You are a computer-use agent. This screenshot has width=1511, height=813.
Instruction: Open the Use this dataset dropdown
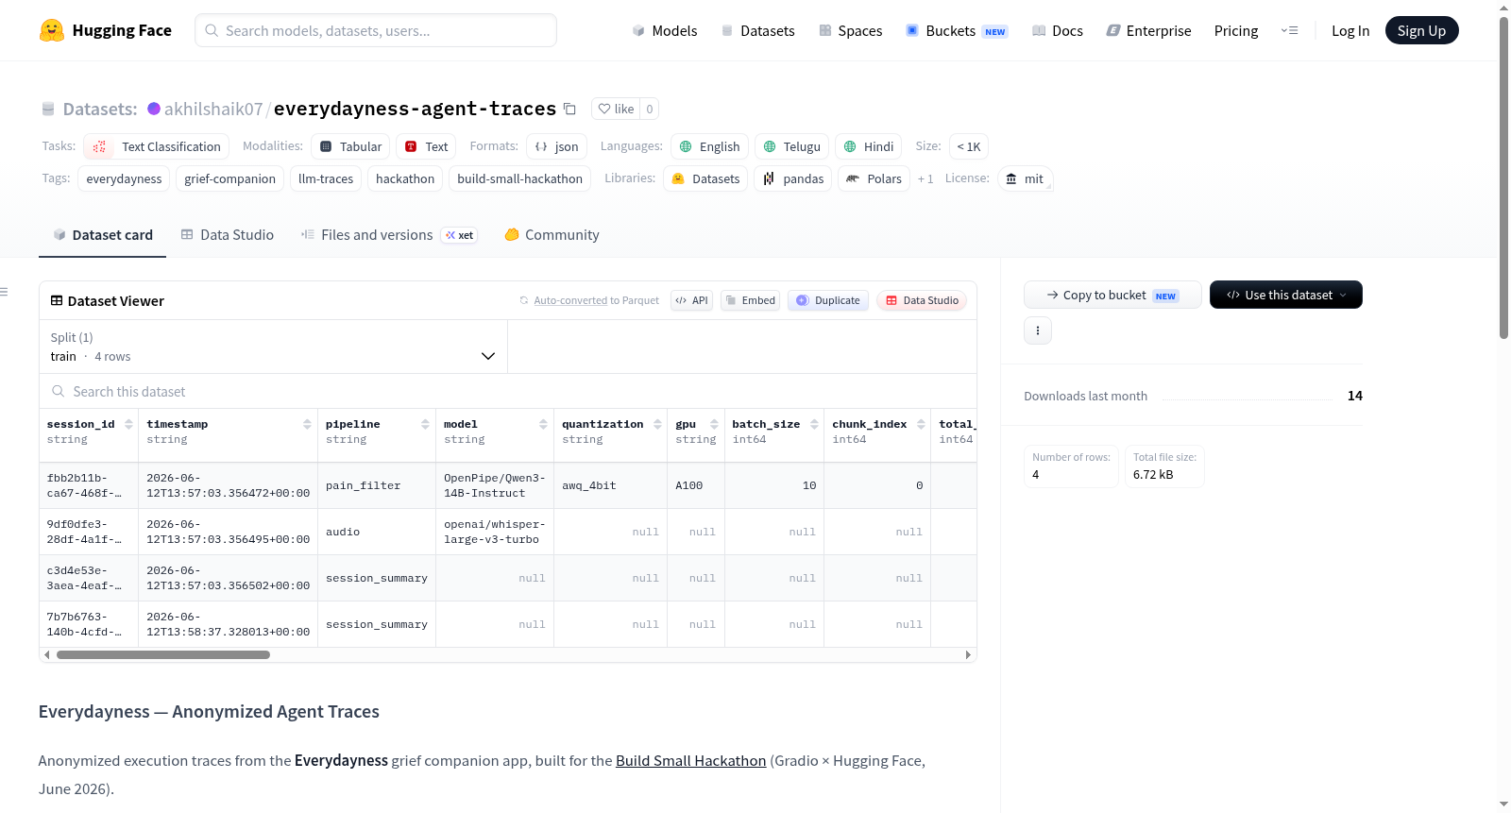(1286, 295)
